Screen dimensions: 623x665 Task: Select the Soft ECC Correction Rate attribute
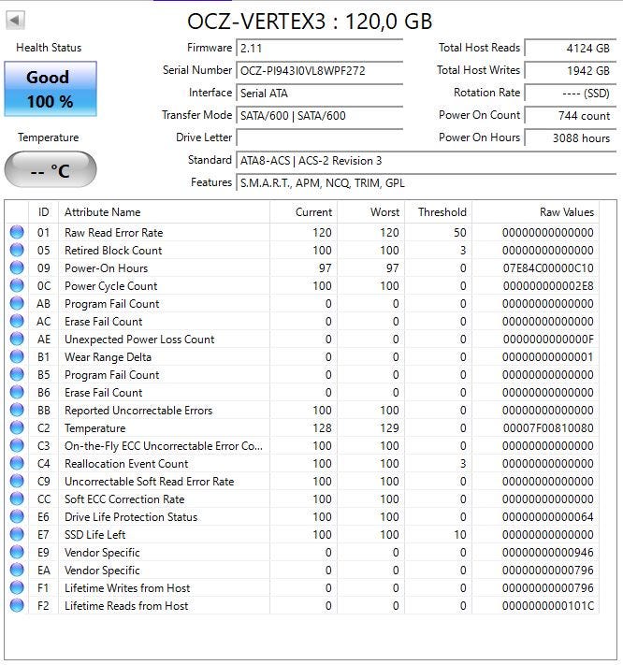[124, 499]
